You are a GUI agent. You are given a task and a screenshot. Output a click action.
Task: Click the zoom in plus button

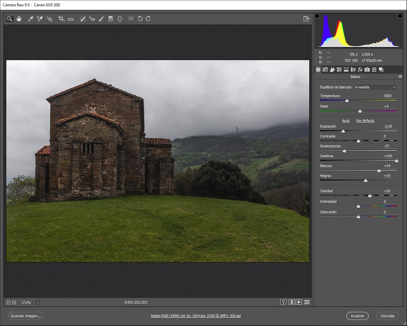pyautogui.click(x=14, y=303)
